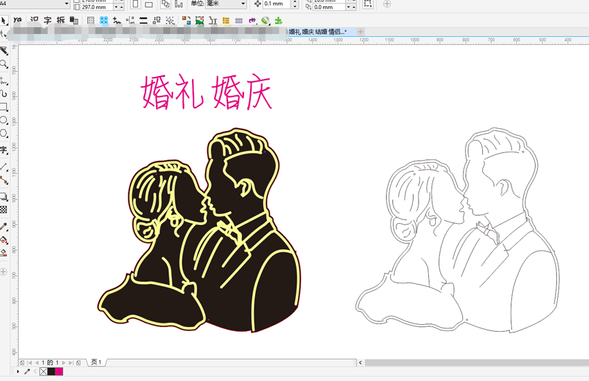Toggle treat all objects as filled
Viewport: 589px width, 381px height.
368,3
